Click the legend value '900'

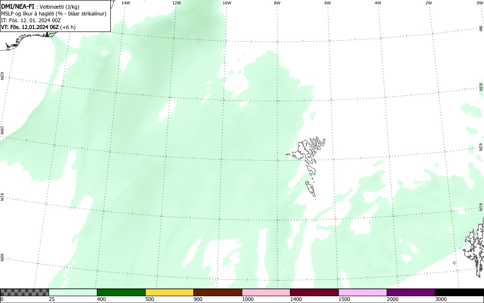tap(198, 299)
